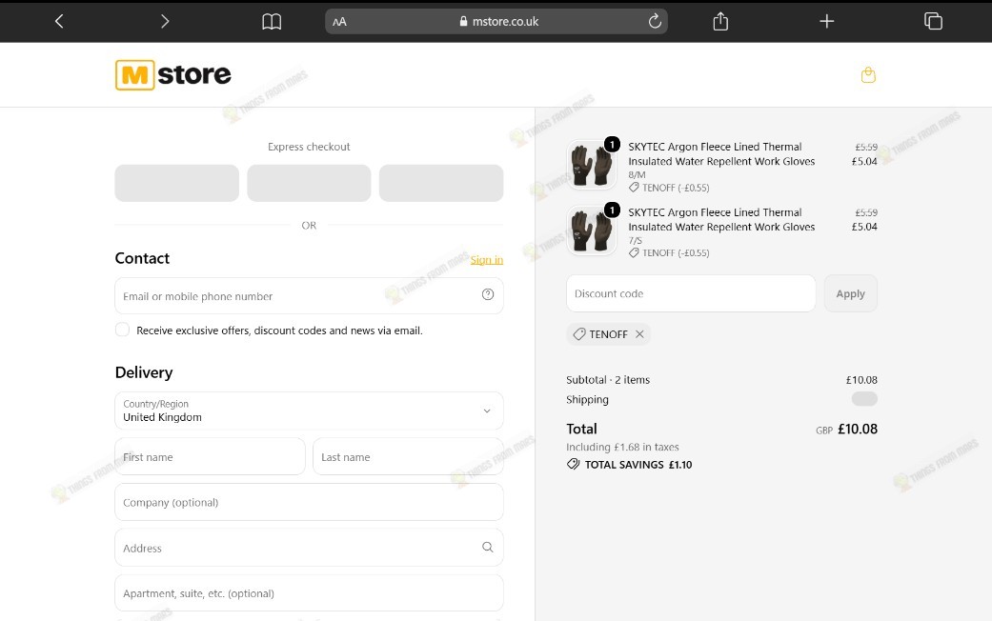Click the Express checkout heading

(309, 147)
